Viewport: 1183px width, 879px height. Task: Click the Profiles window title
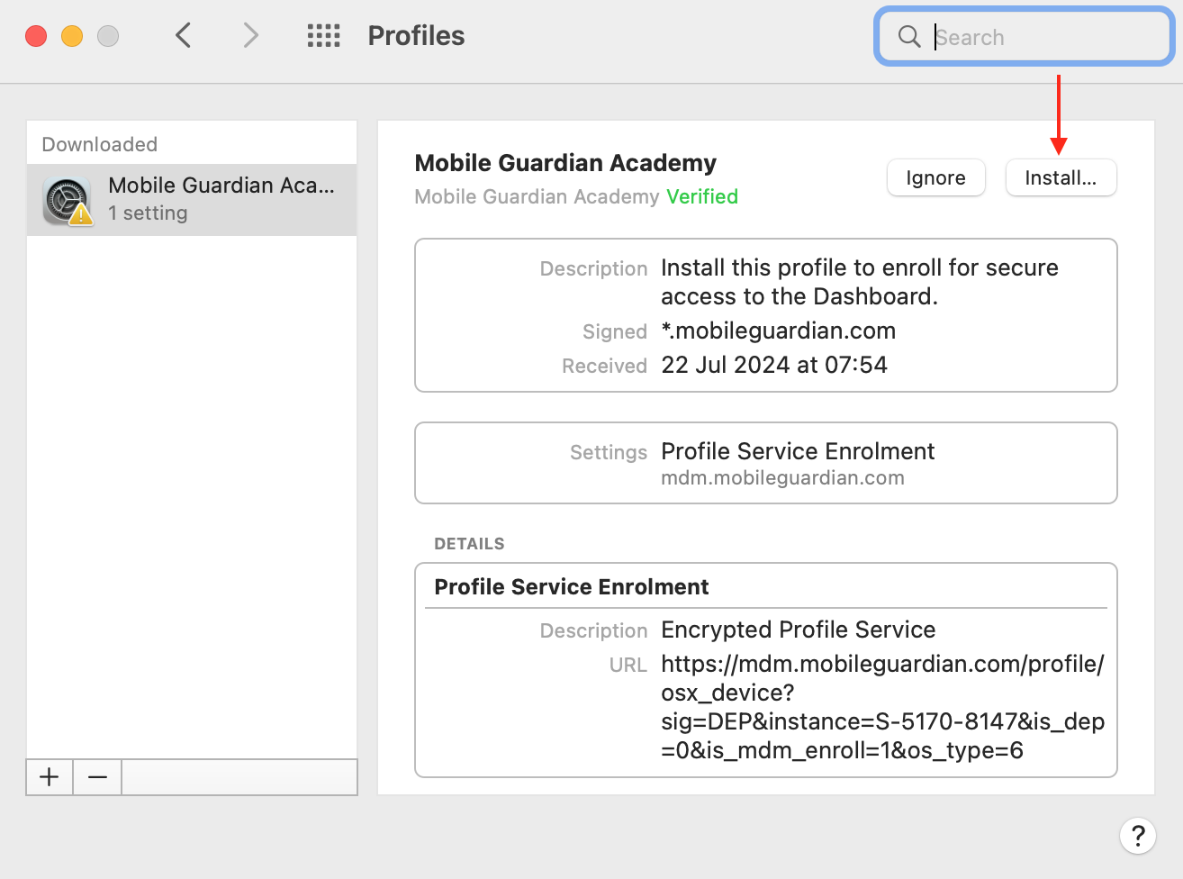416,36
